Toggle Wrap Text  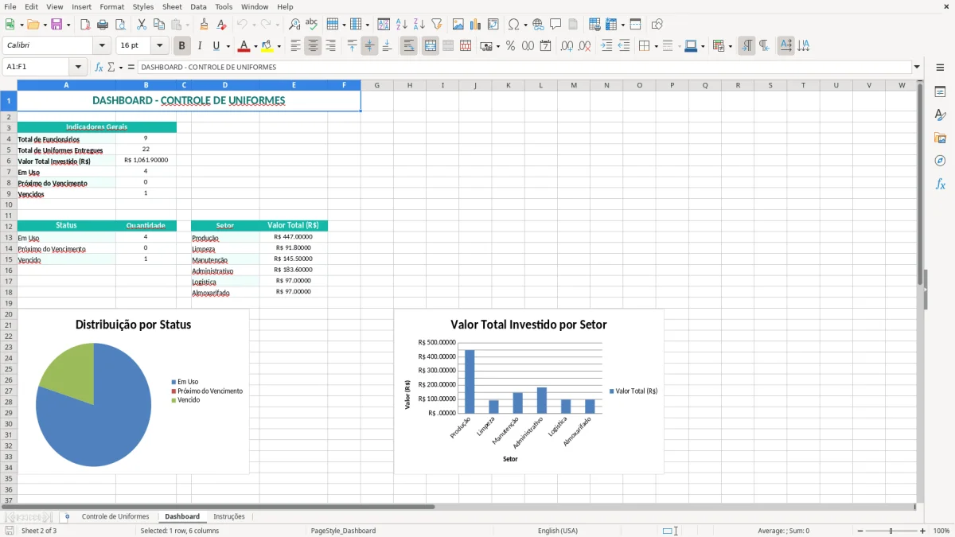click(x=409, y=46)
